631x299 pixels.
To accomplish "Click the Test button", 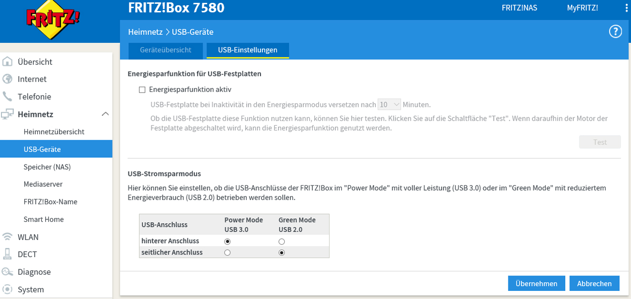I will coord(600,142).
